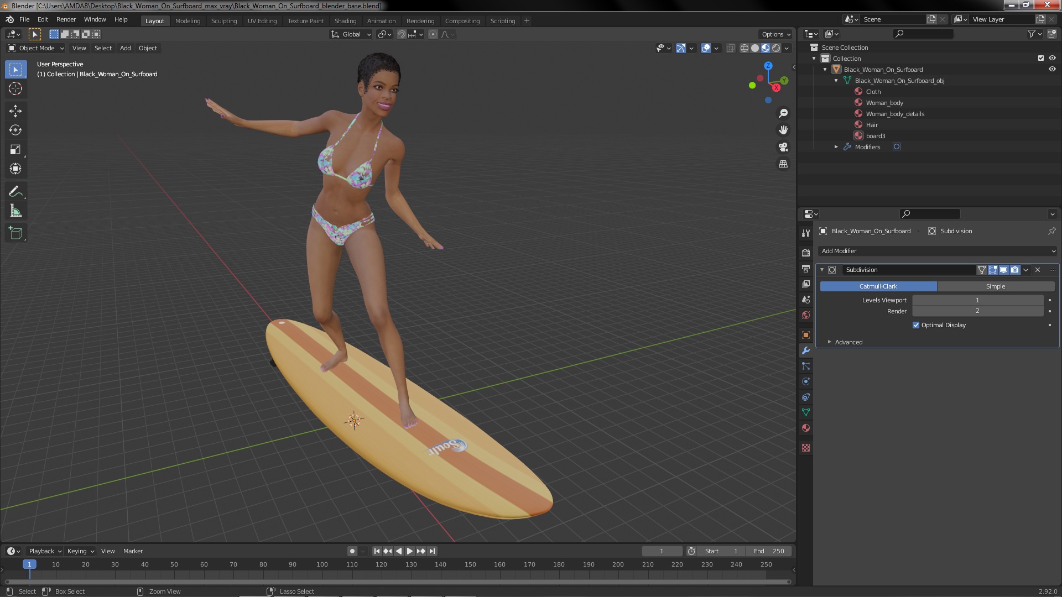Open the Material properties tab

tap(806, 428)
